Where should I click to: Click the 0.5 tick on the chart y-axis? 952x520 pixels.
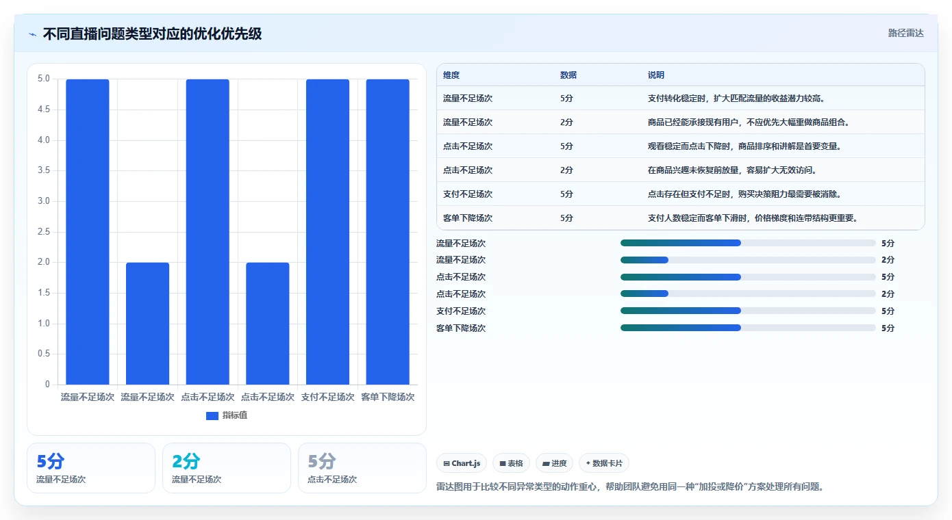click(x=44, y=354)
